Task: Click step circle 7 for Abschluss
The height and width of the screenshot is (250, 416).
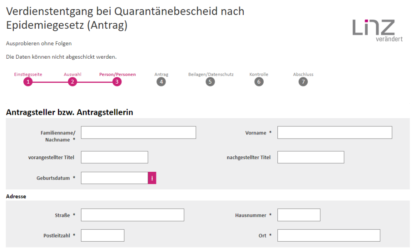Action: tap(303, 82)
